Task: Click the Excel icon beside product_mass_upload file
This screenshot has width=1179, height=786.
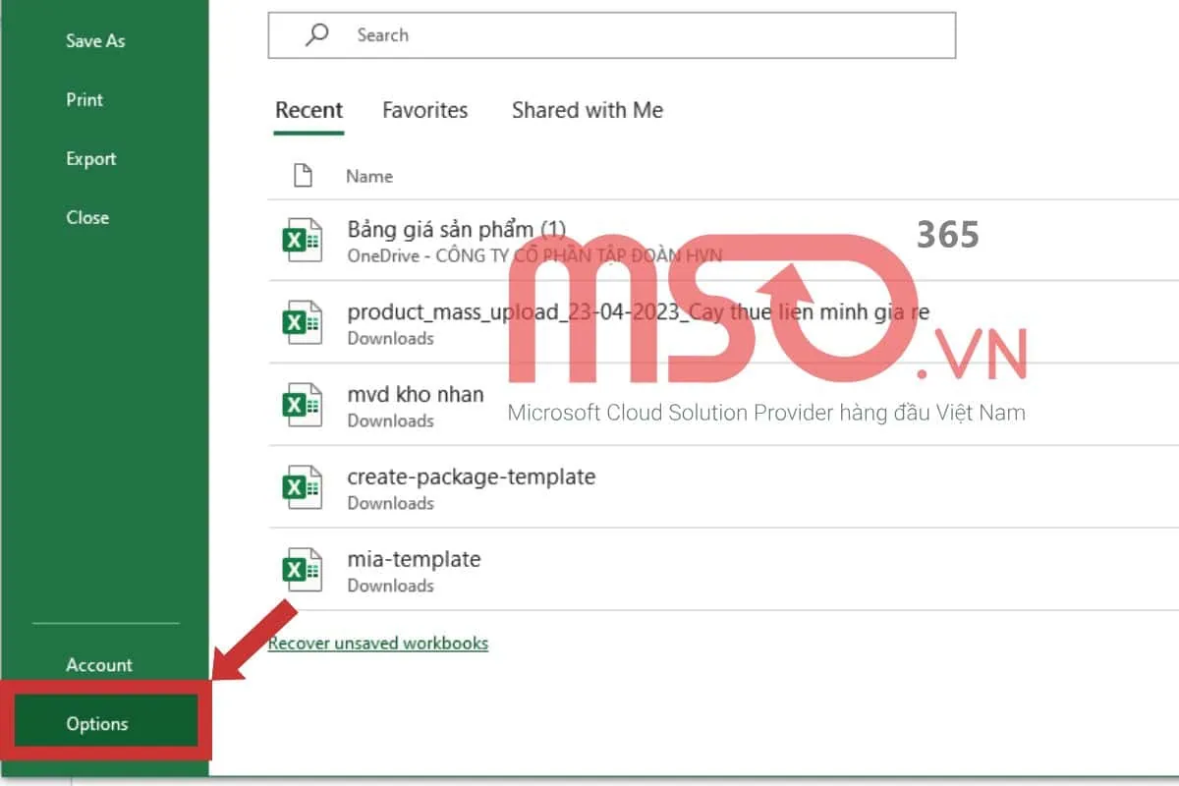Action: pyautogui.click(x=302, y=323)
